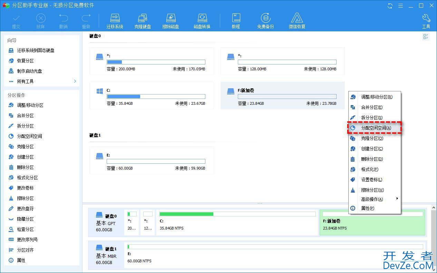Choose 调整/移动分区(R) in the context menu
This screenshot has width=437, height=273.
[x=375, y=97]
